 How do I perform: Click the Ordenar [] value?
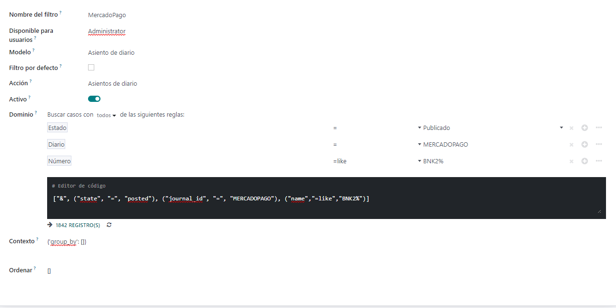point(49,271)
